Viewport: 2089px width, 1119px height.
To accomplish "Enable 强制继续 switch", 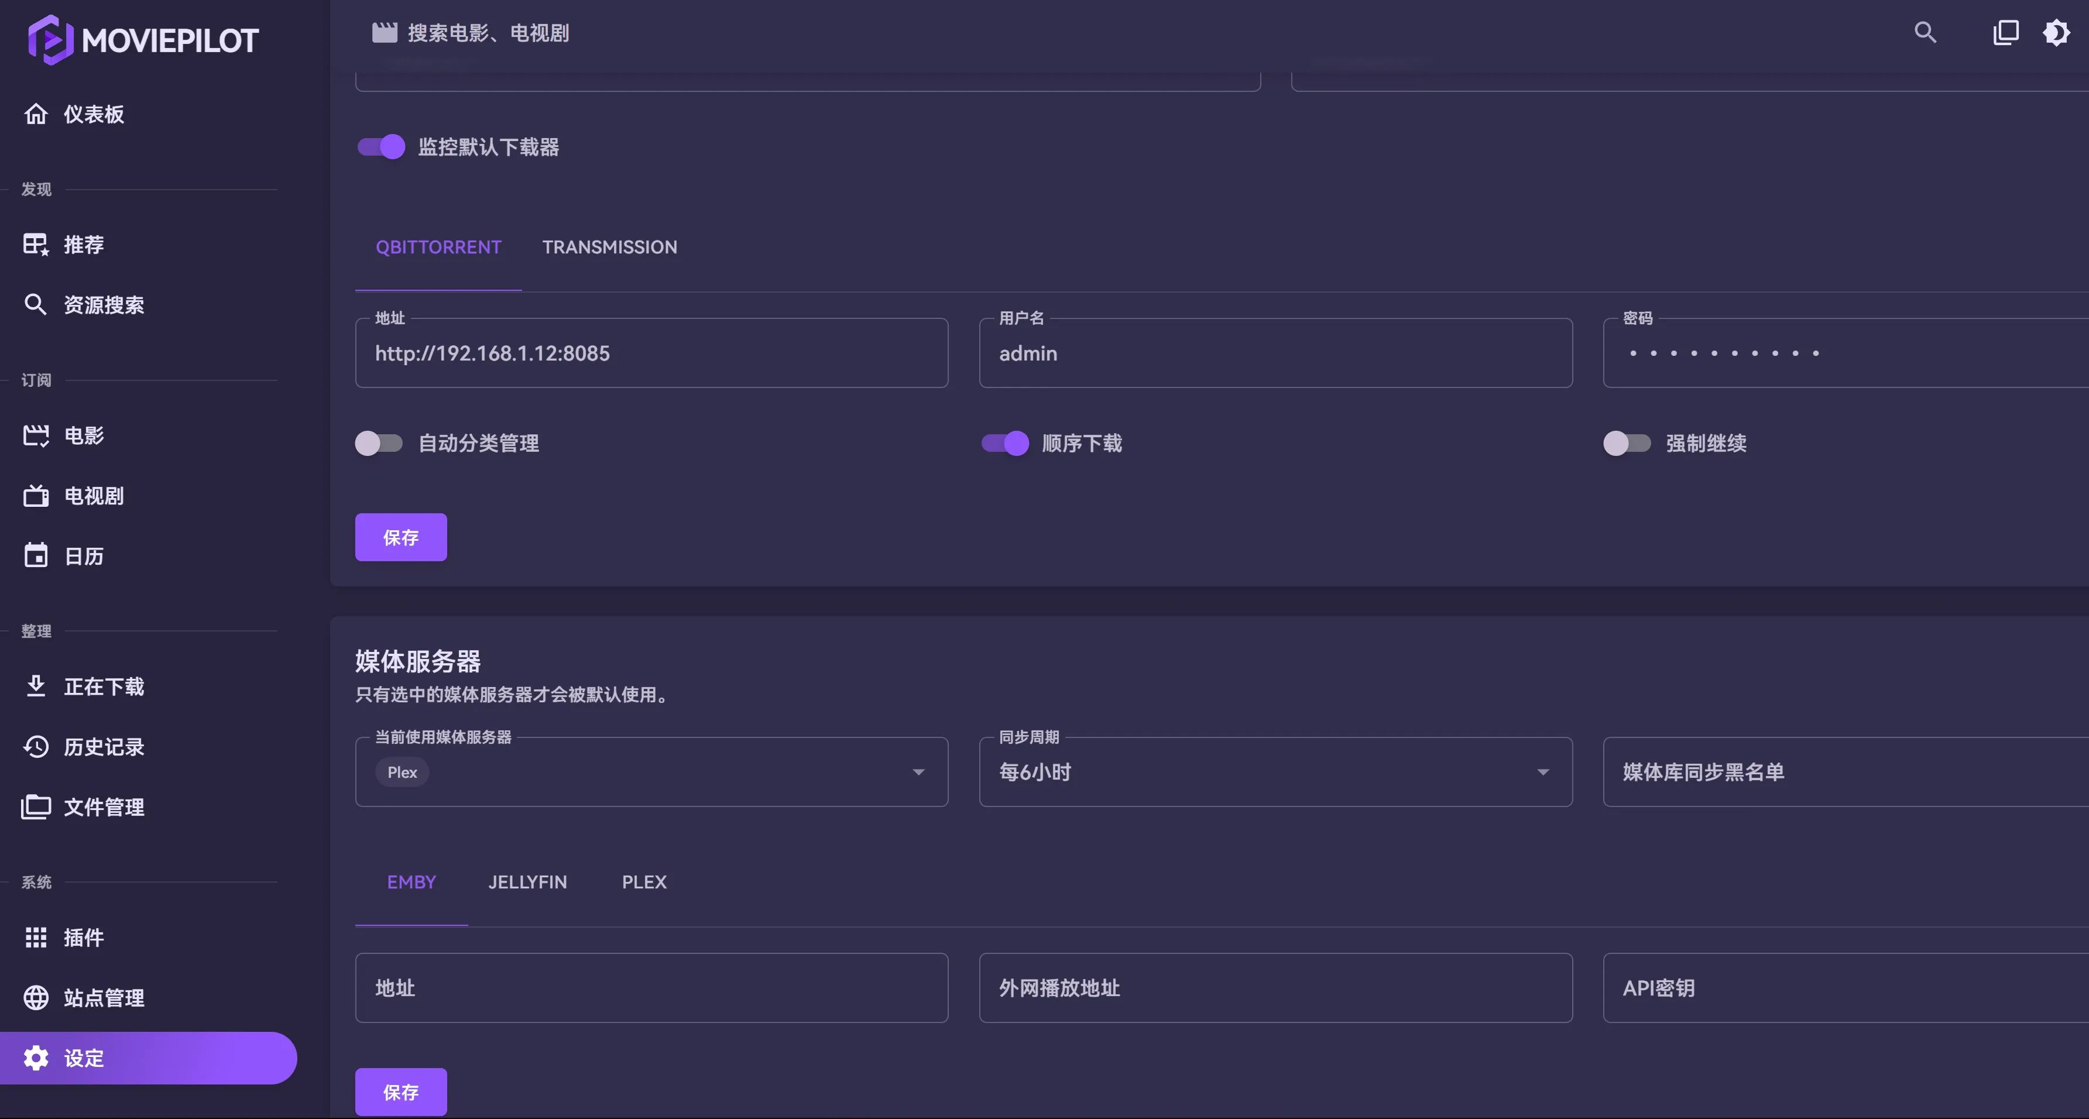I will (x=1627, y=444).
